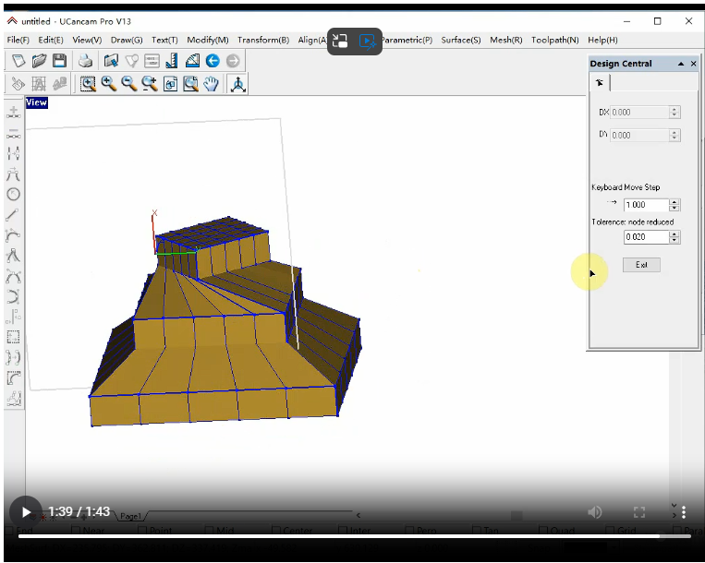The height and width of the screenshot is (563, 705).
Task: Click the Print icon in the toolbar
Action: click(x=85, y=61)
